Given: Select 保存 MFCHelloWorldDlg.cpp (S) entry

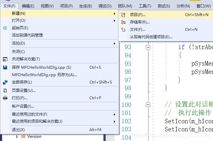Looking at the screenshot, I should (60, 67).
